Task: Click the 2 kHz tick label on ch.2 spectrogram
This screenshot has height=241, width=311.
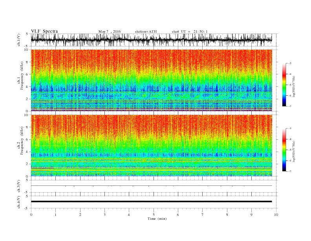Action: [x=27, y=164]
